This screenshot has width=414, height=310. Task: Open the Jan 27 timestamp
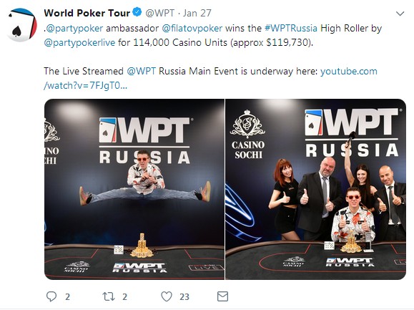197,13
